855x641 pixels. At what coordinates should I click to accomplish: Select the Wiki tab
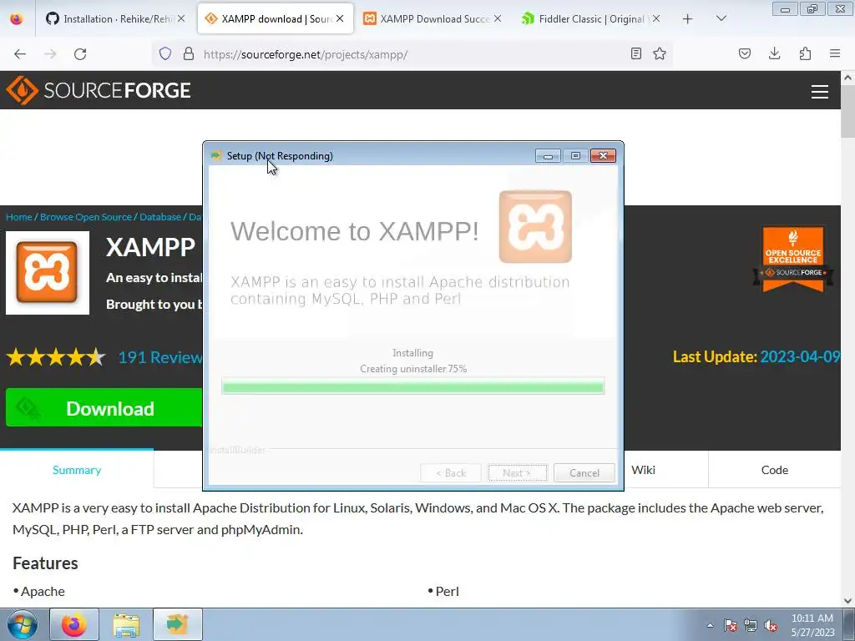point(644,470)
